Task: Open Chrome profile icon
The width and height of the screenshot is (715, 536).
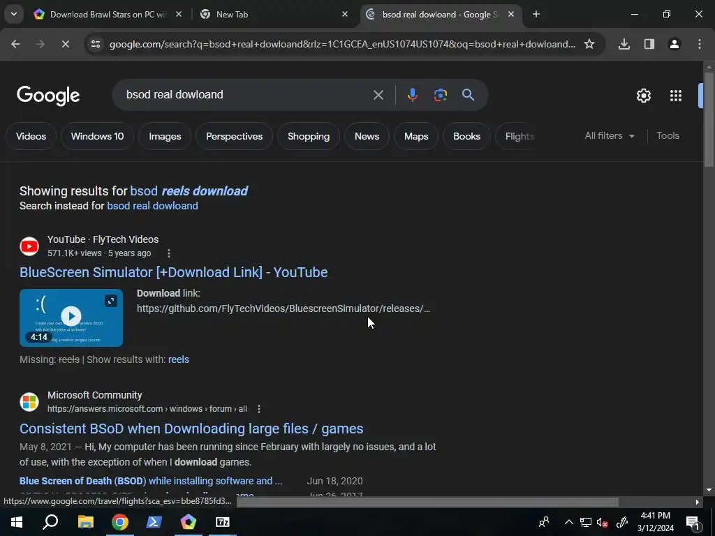Action: pyautogui.click(x=675, y=44)
